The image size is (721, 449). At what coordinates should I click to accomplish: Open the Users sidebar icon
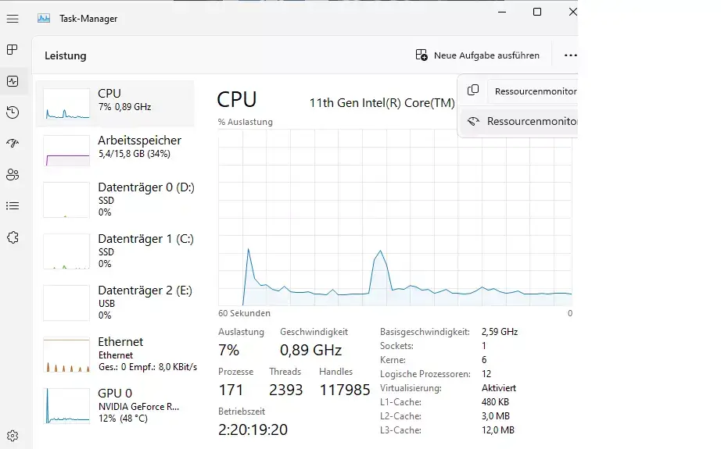point(13,174)
